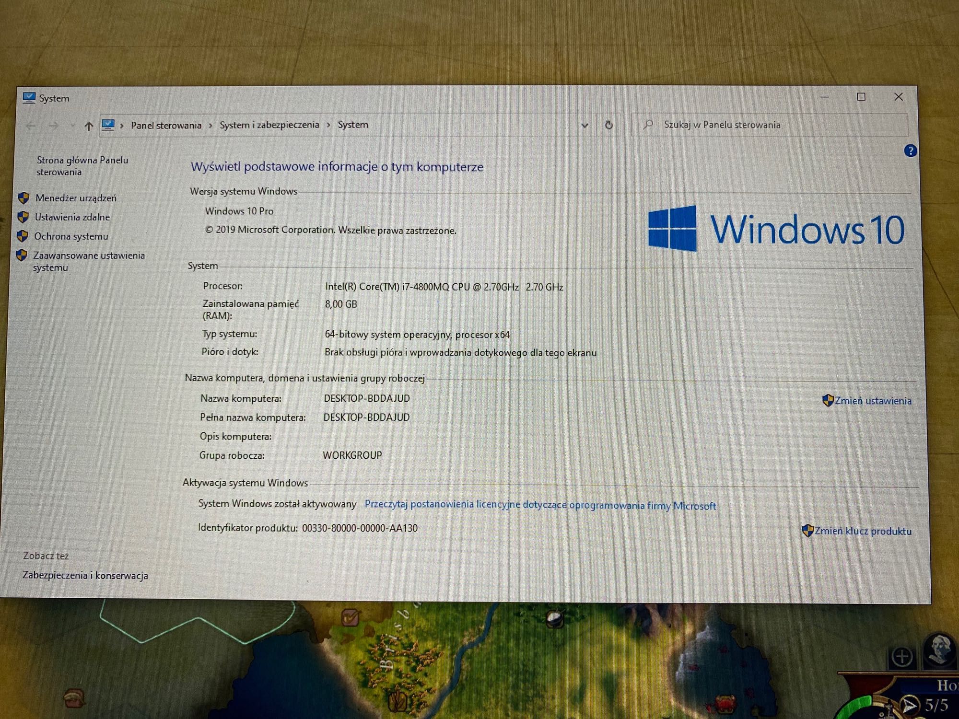Screen dimensions: 959x719
Task: Refresh the Control Panel view
Action: [609, 125]
